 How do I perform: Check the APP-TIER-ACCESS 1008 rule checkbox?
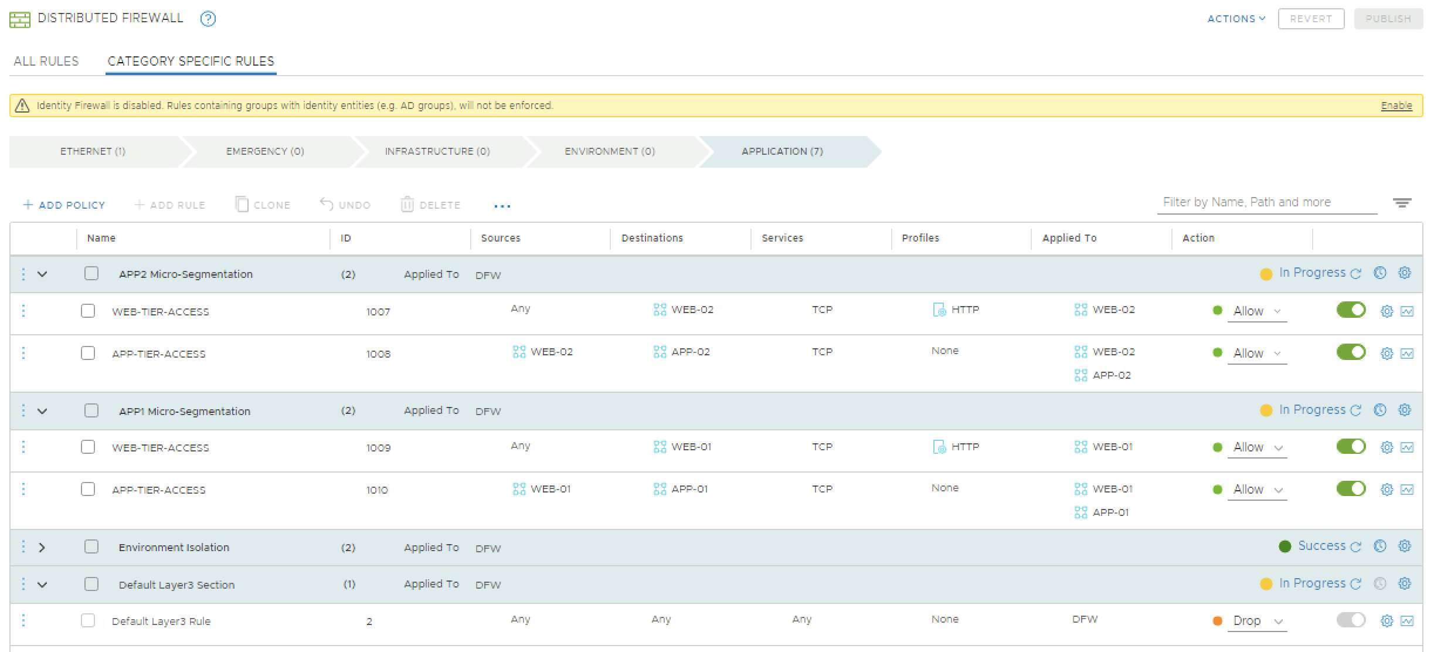tap(88, 353)
